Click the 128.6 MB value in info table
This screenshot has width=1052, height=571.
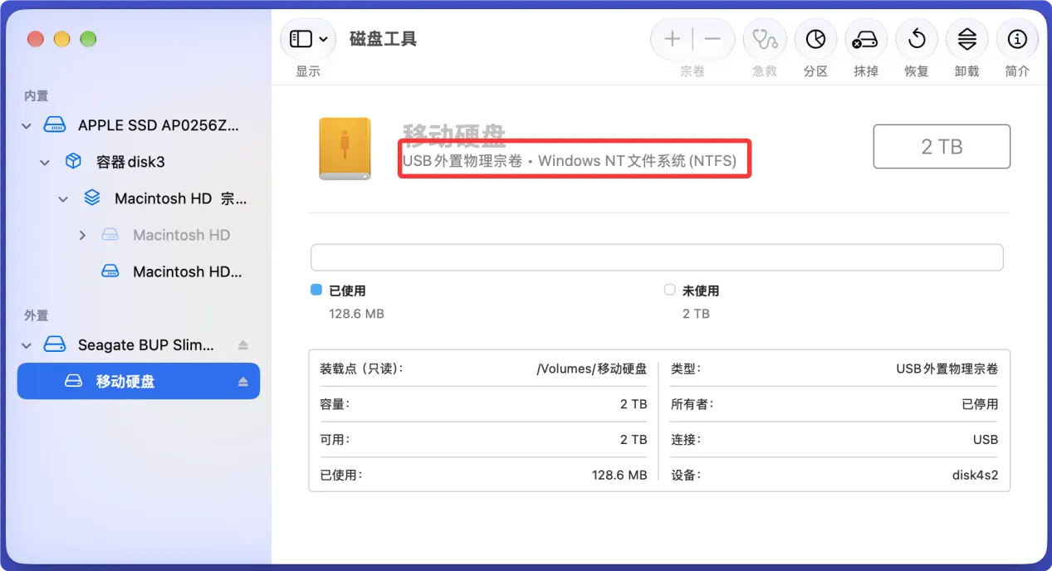619,476
